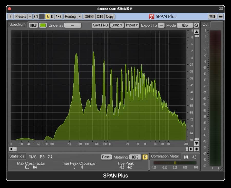
Task: Click the horizontal frequency range scrollbar track
Action: [101, 149]
